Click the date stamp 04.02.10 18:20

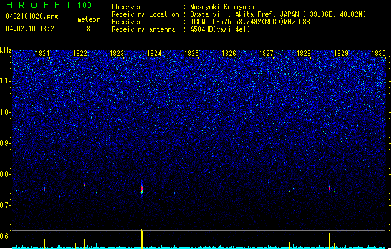(x=32, y=28)
